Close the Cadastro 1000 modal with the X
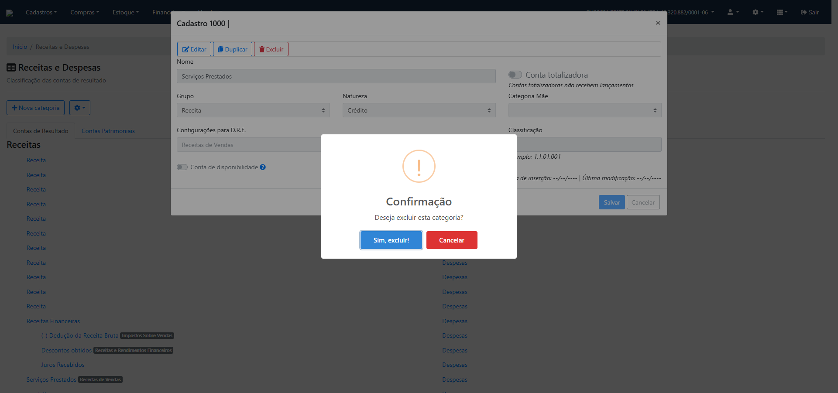The height and width of the screenshot is (393, 838). pyautogui.click(x=658, y=23)
